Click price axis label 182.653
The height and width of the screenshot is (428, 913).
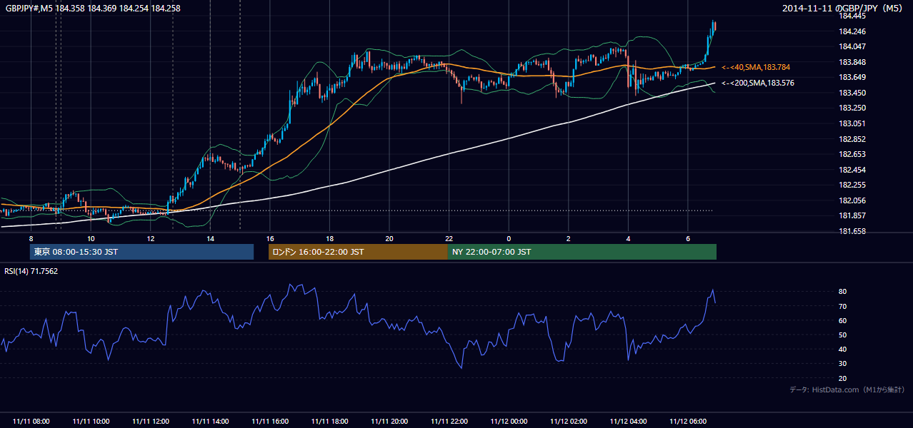[x=852, y=154]
